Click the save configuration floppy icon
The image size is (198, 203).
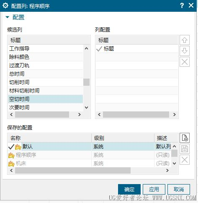[185, 149]
